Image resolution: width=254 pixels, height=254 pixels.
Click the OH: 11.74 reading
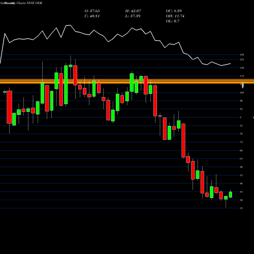(x=175, y=16)
